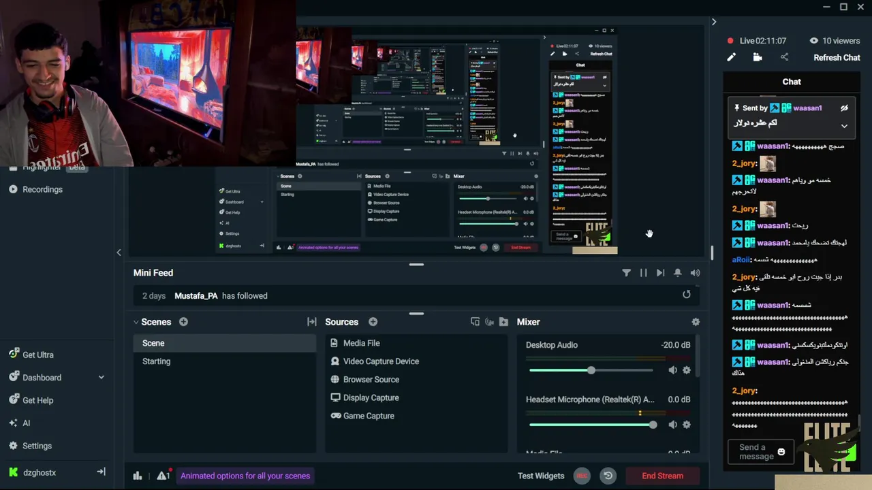Click dzghostx account name

point(40,472)
